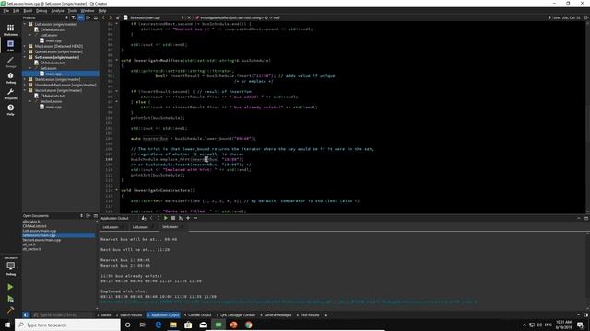Click the split icon in Projects panel header
This screenshot has width=590, height=331.
click(88, 17)
